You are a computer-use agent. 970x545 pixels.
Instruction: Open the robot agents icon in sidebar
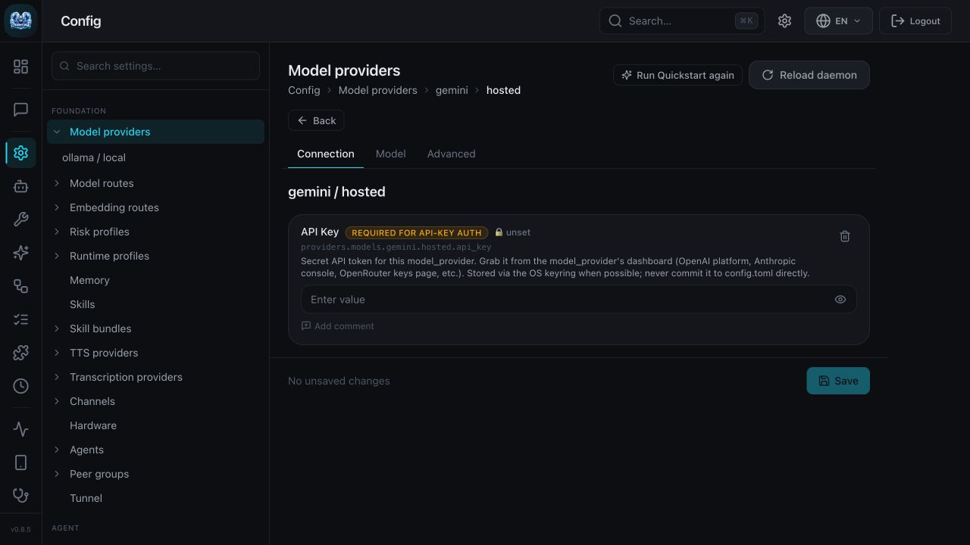(x=20, y=186)
